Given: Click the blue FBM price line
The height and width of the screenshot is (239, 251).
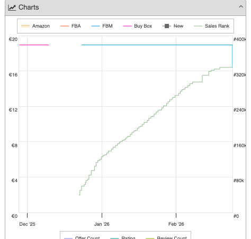Looking at the screenshot, I should (x=157, y=45).
